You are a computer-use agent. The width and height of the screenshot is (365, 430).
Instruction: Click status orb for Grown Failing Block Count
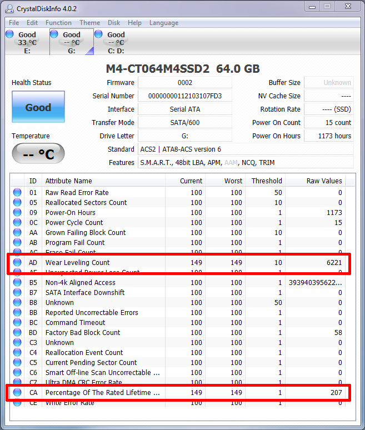pyautogui.click(x=17, y=232)
